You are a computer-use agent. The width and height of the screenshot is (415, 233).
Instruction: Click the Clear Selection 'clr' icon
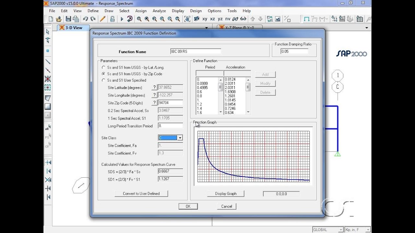click(48, 145)
